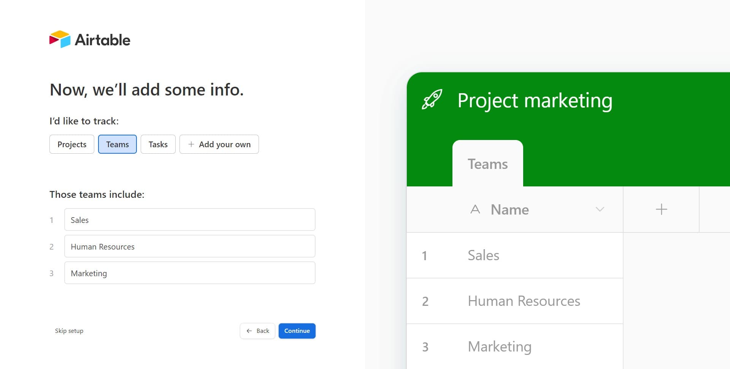Click the Continue button
This screenshot has width=730, height=369.
click(x=297, y=331)
